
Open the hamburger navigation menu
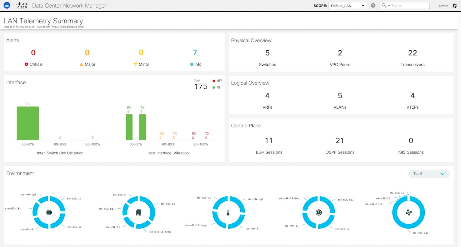coord(7,5)
